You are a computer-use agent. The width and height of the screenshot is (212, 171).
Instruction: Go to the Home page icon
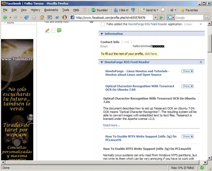[42, 17]
